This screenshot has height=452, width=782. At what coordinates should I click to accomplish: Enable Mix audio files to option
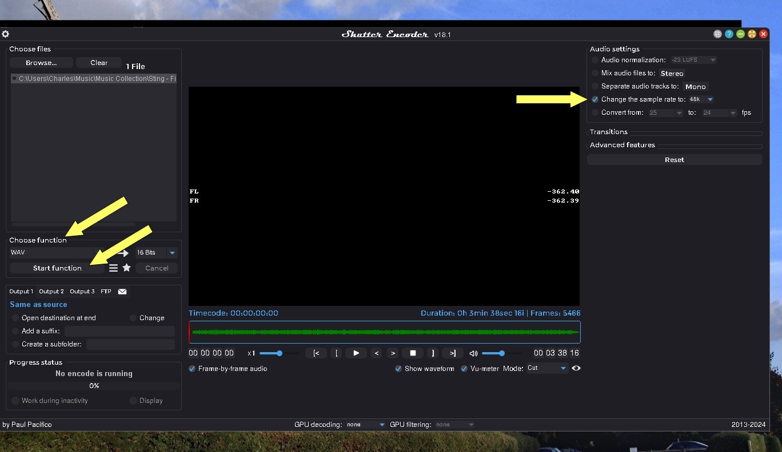tap(595, 73)
